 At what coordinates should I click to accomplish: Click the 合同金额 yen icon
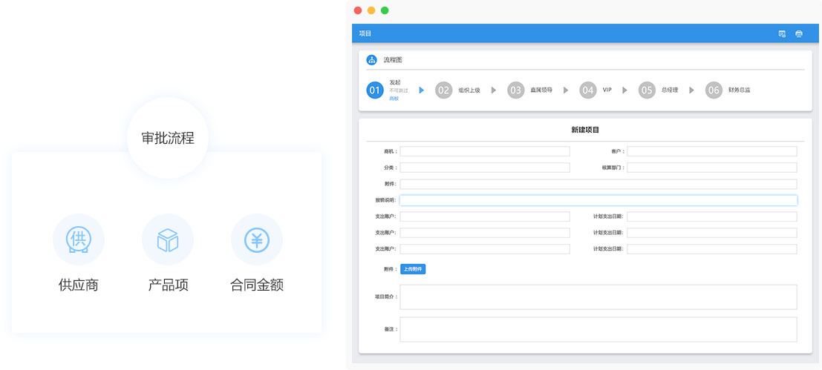point(256,239)
